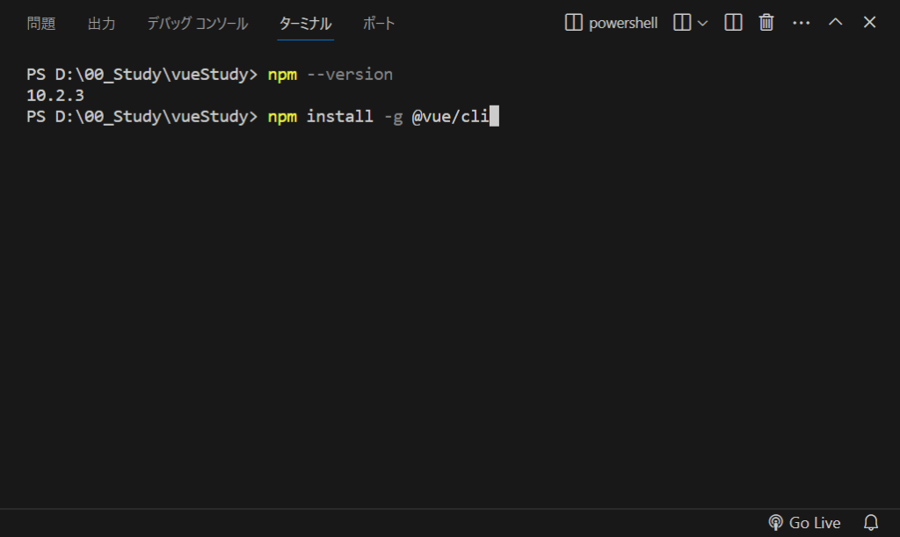Screen dimensions: 900x537
Task: Kill the terminal with the trash icon
Action: [766, 23]
